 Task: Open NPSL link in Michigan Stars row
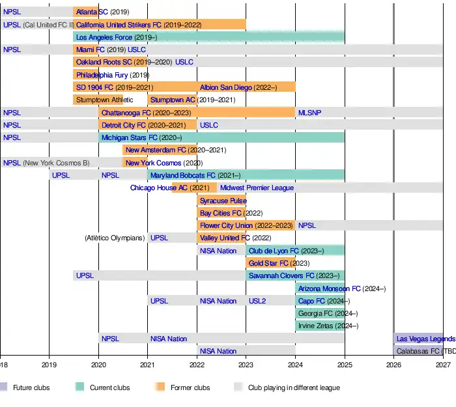(12, 137)
